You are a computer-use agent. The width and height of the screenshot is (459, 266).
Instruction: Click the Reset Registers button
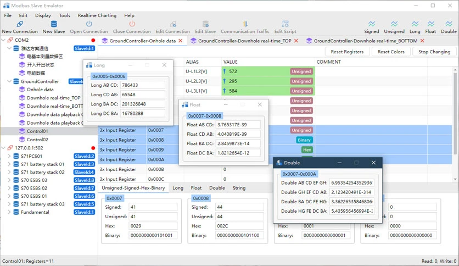(x=347, y=52)
